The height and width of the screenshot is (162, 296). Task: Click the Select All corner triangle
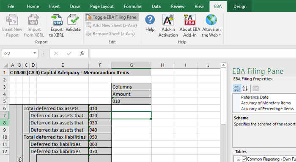click(6, 65)
